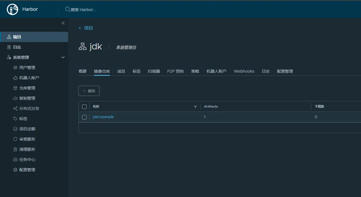
Task: Open the project 日志 tab
Action: [x=266, y=71]
